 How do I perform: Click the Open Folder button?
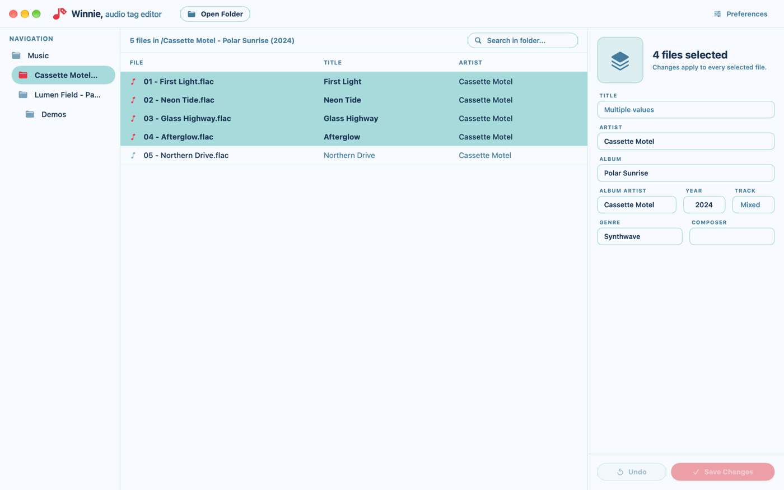[x=215, y=14]
